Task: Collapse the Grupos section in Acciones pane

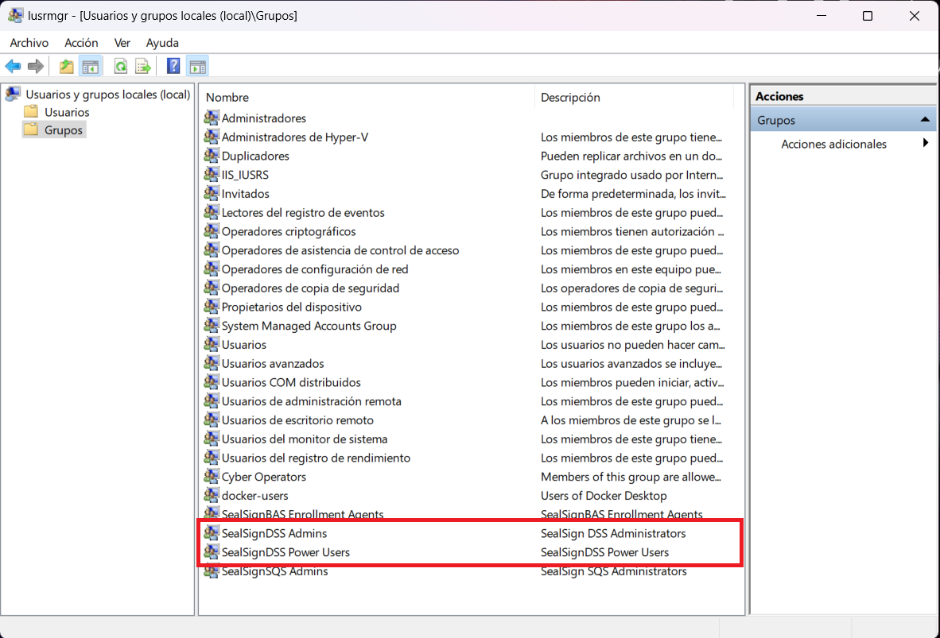Action: point(925,120)
